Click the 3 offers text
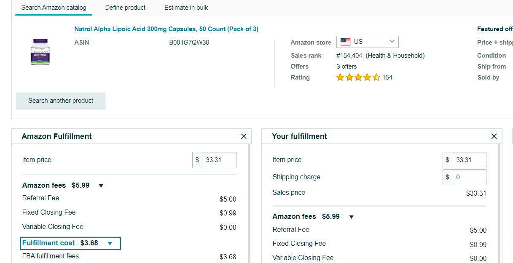This screenshot has height=263, width=513. 346,66
